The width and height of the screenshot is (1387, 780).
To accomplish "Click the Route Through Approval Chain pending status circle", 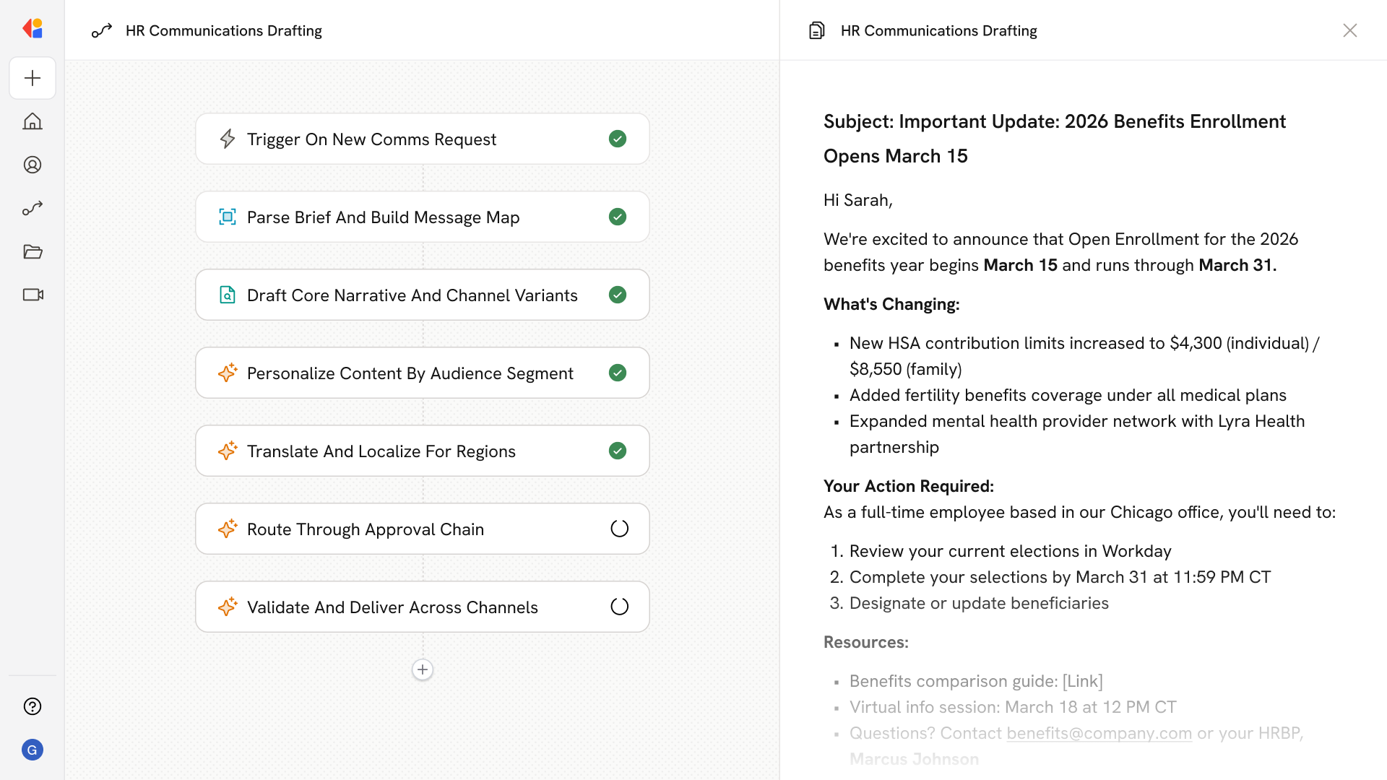I will tap(619, 529).
